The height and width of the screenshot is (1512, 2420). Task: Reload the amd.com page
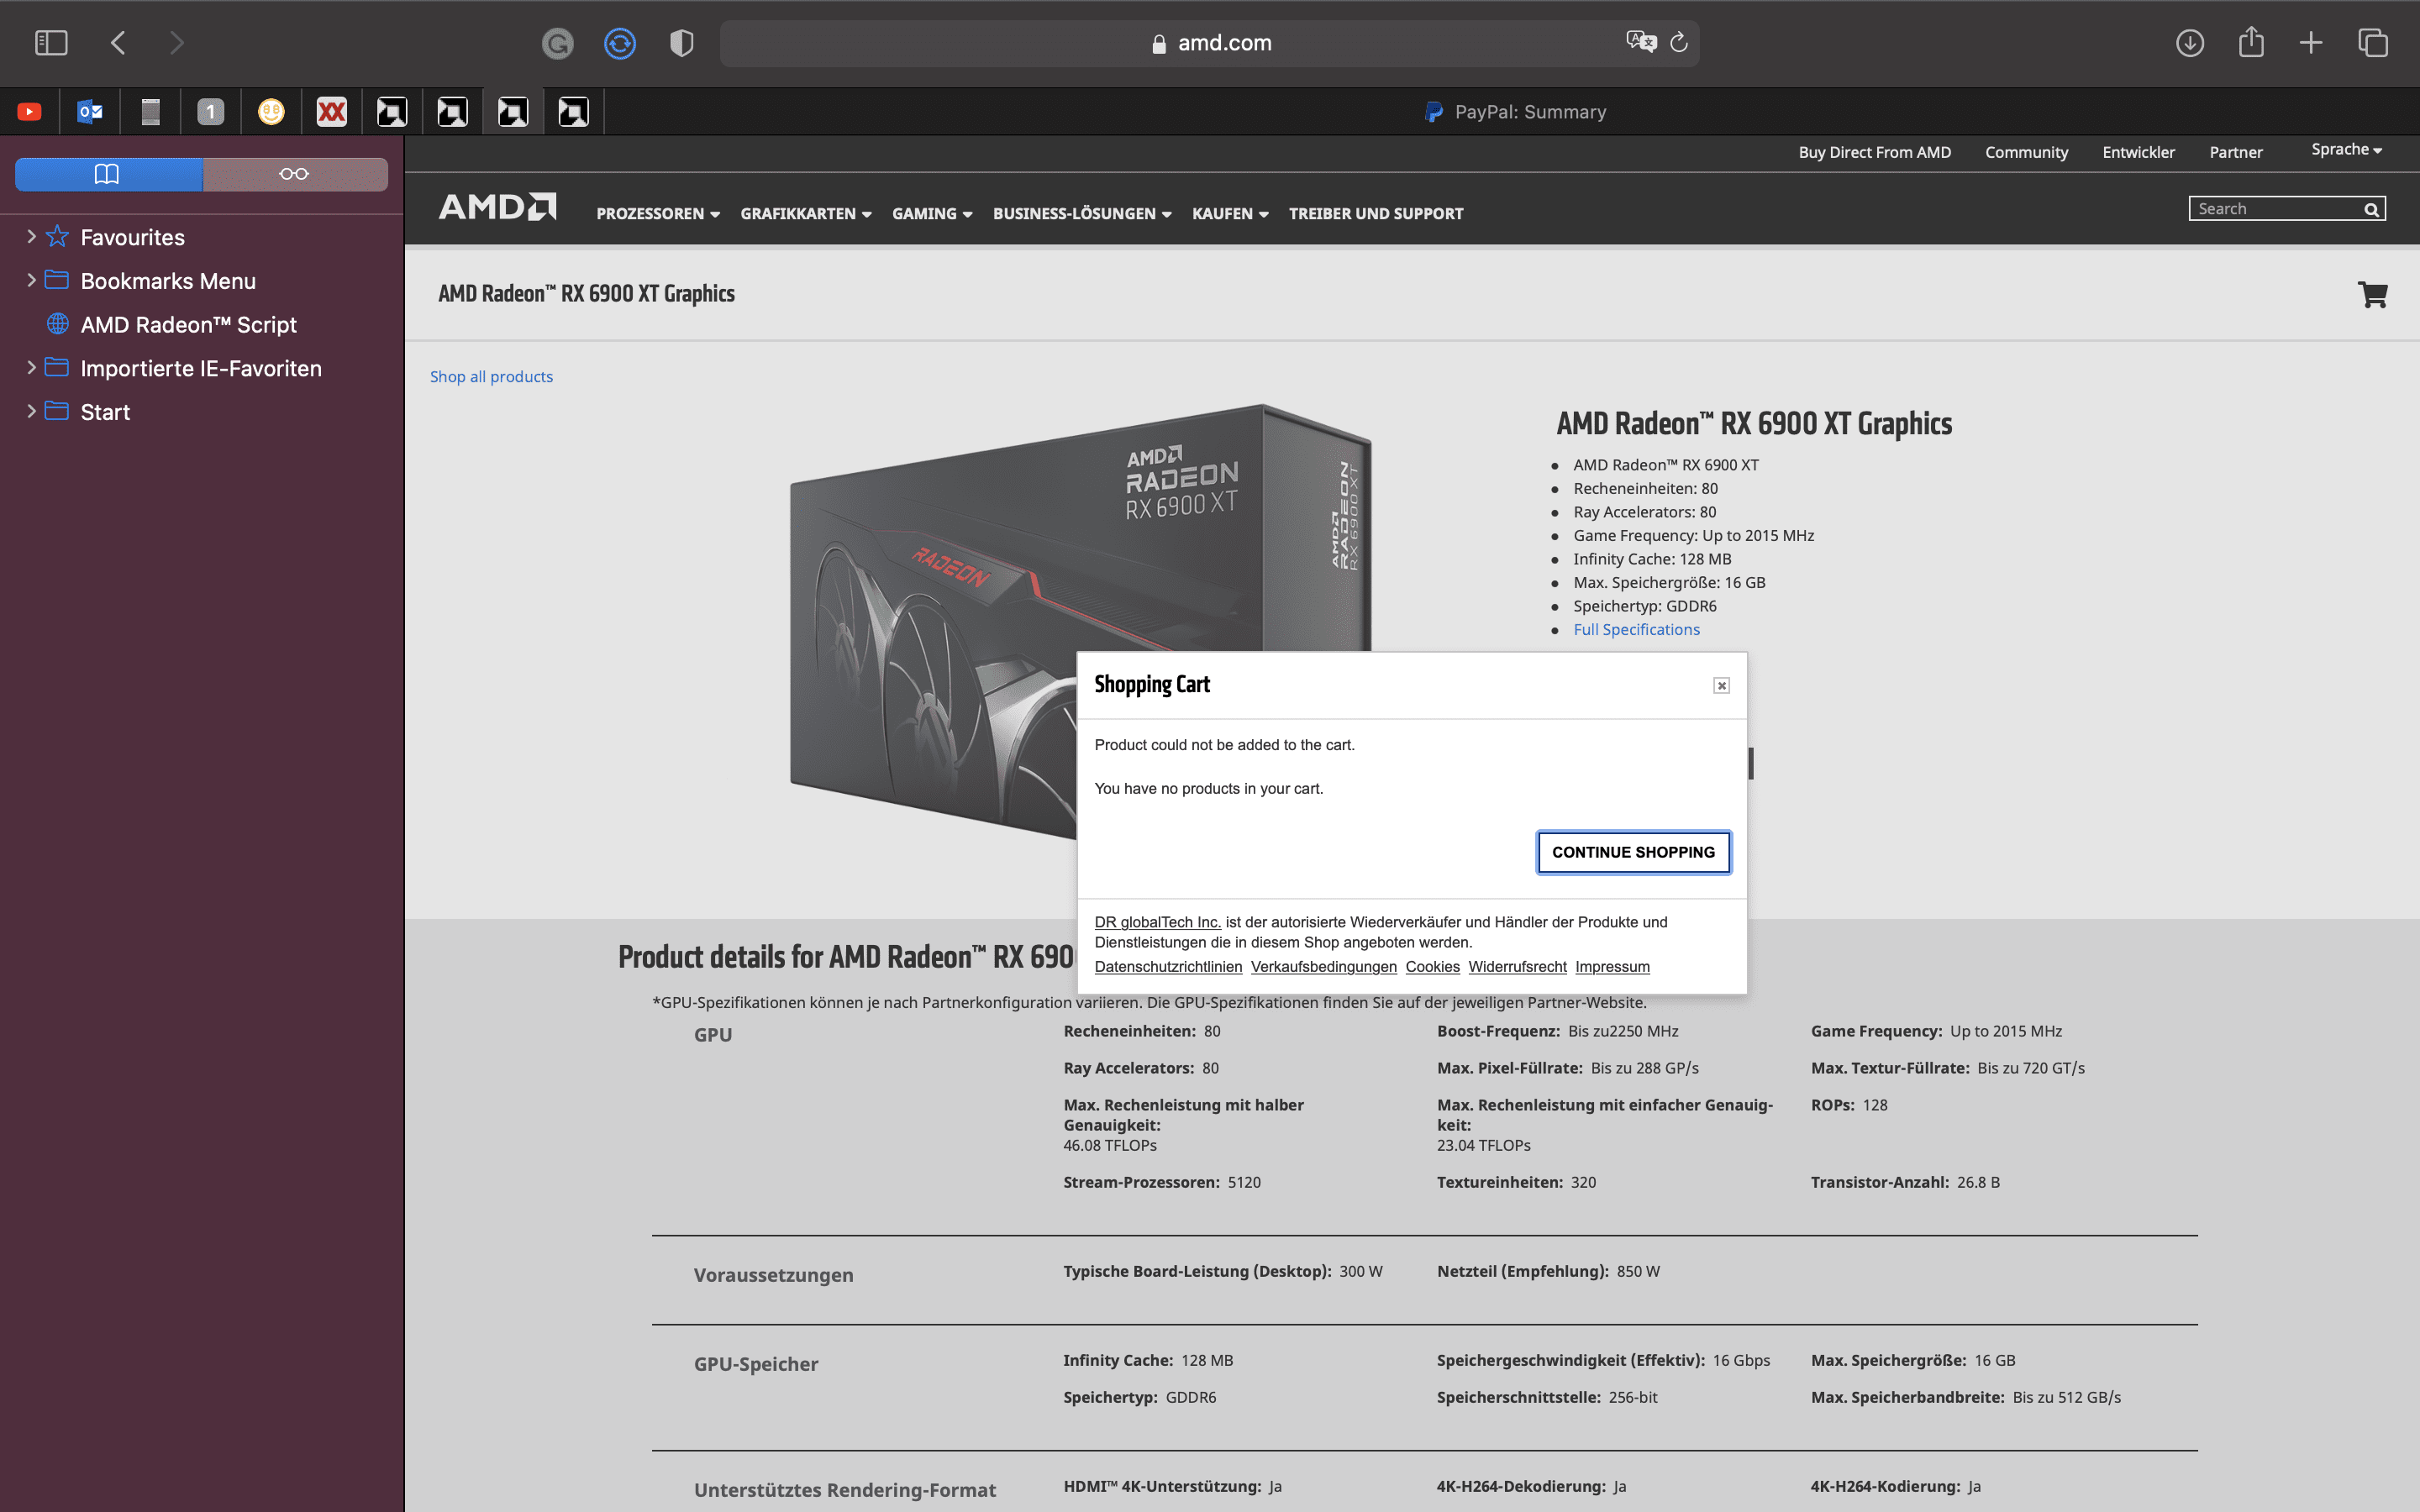click(1679, 42)
